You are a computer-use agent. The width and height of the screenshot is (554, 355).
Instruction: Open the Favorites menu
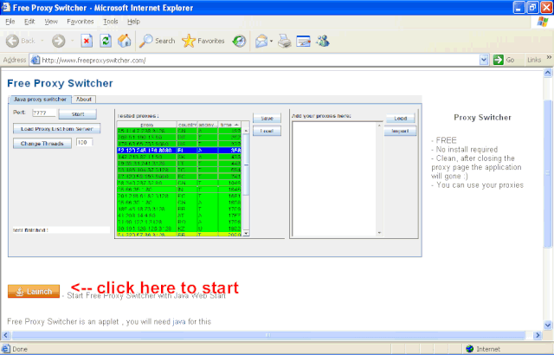coord(81,22)
